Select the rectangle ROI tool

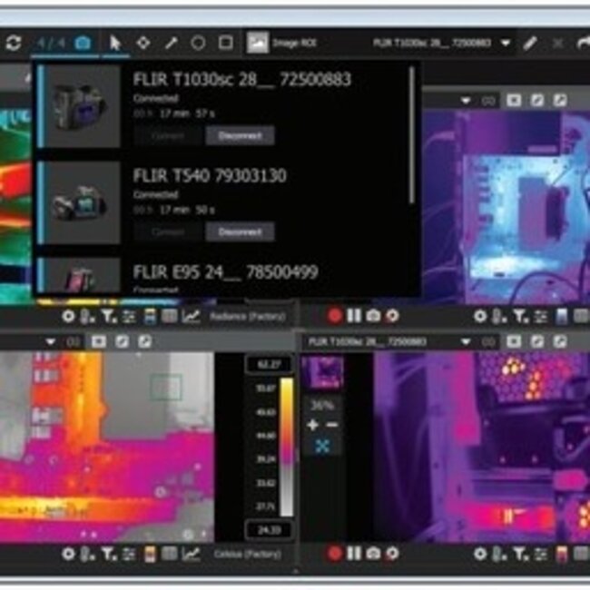click(x=225, y=43)
